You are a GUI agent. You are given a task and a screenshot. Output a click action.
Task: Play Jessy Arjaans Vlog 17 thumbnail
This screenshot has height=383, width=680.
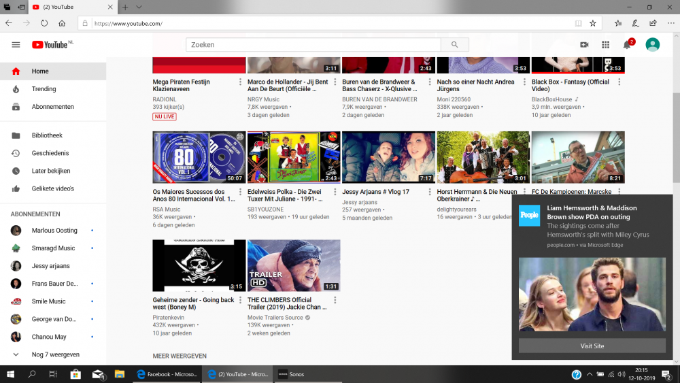click(388, 157)
